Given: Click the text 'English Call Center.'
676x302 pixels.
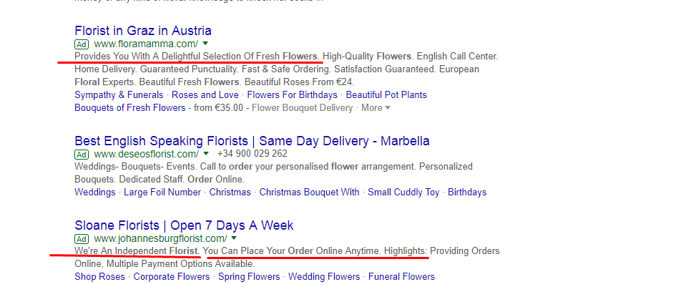Looking at the screenshot, I should (457, 57).
